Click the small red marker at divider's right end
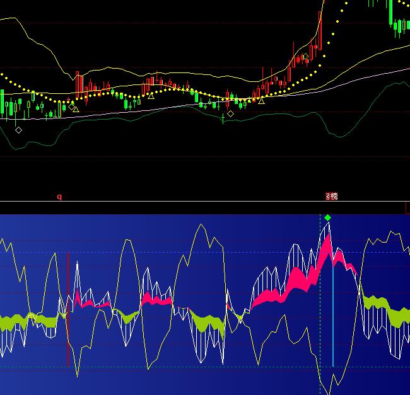The image size is (410, 395). (x=407, y=207)
